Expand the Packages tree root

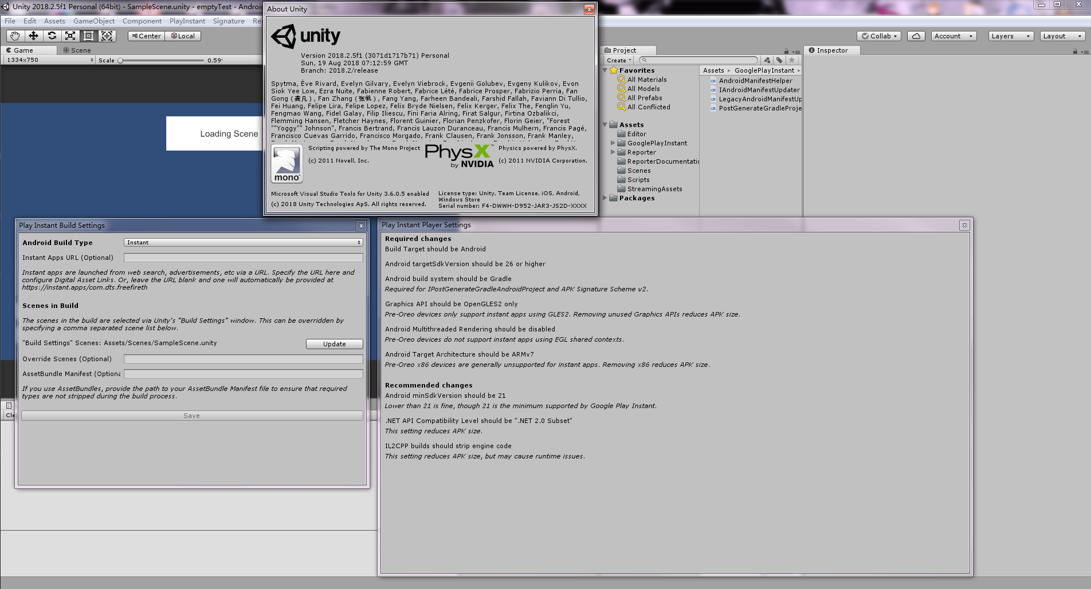[x=605, y=198]
